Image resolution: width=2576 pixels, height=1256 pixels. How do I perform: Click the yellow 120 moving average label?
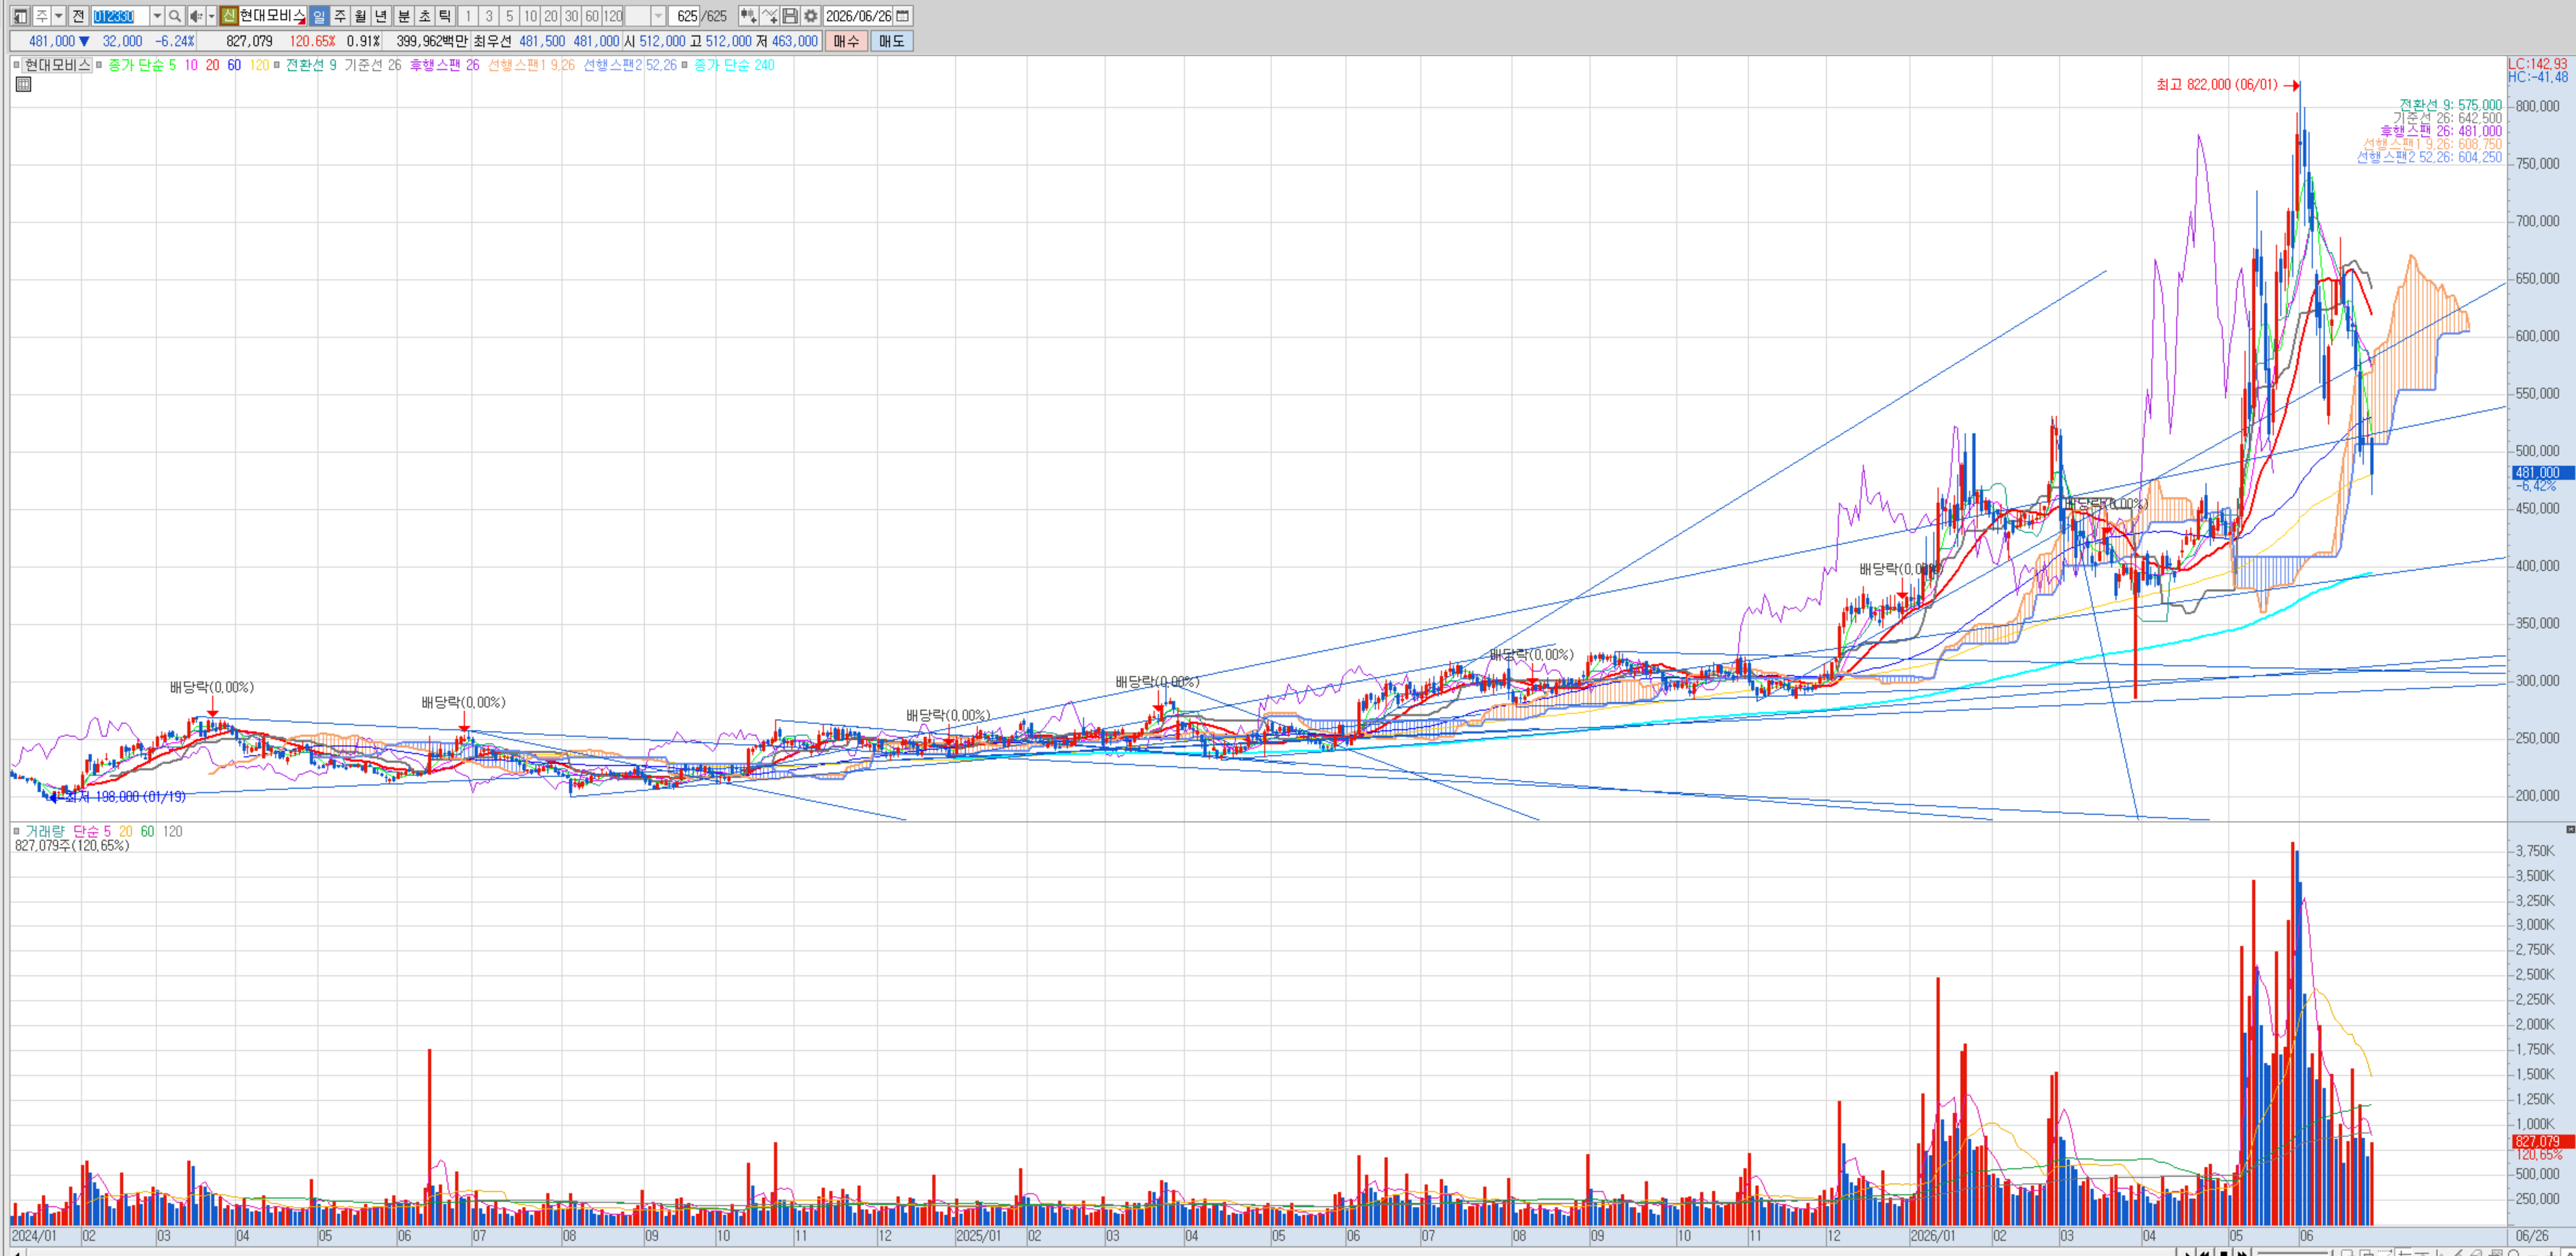click(x=259, y=65)
